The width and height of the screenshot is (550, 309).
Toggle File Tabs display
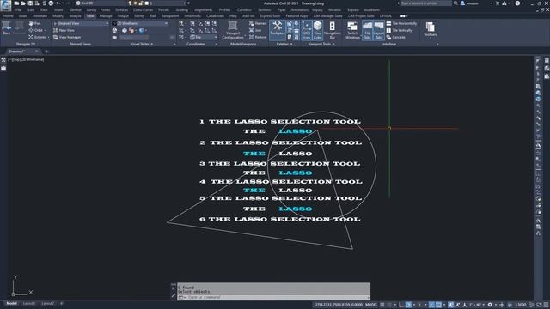pos(367,30)
